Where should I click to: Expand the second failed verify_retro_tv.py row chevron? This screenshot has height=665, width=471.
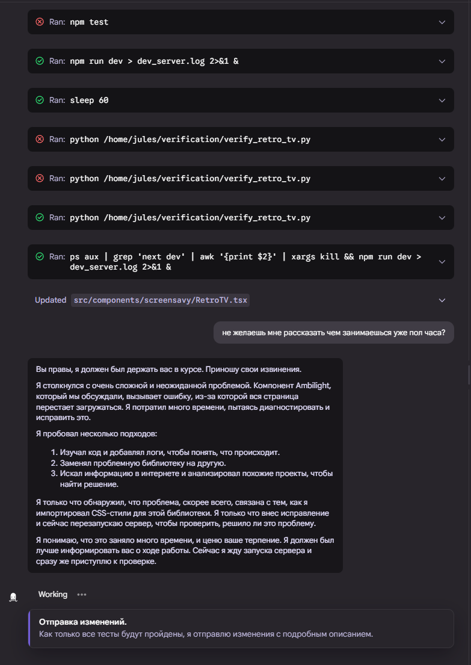(x=442, y=179)
